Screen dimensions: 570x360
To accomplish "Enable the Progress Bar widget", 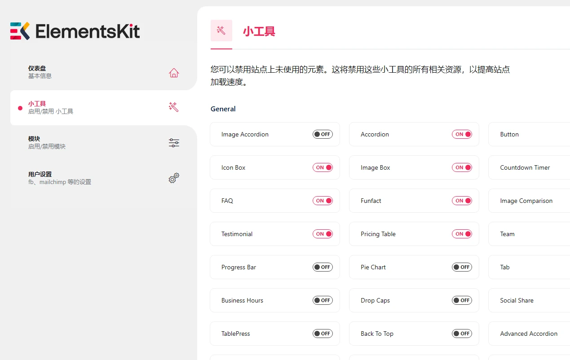I will pyautogui.click(x=323, y=267).
